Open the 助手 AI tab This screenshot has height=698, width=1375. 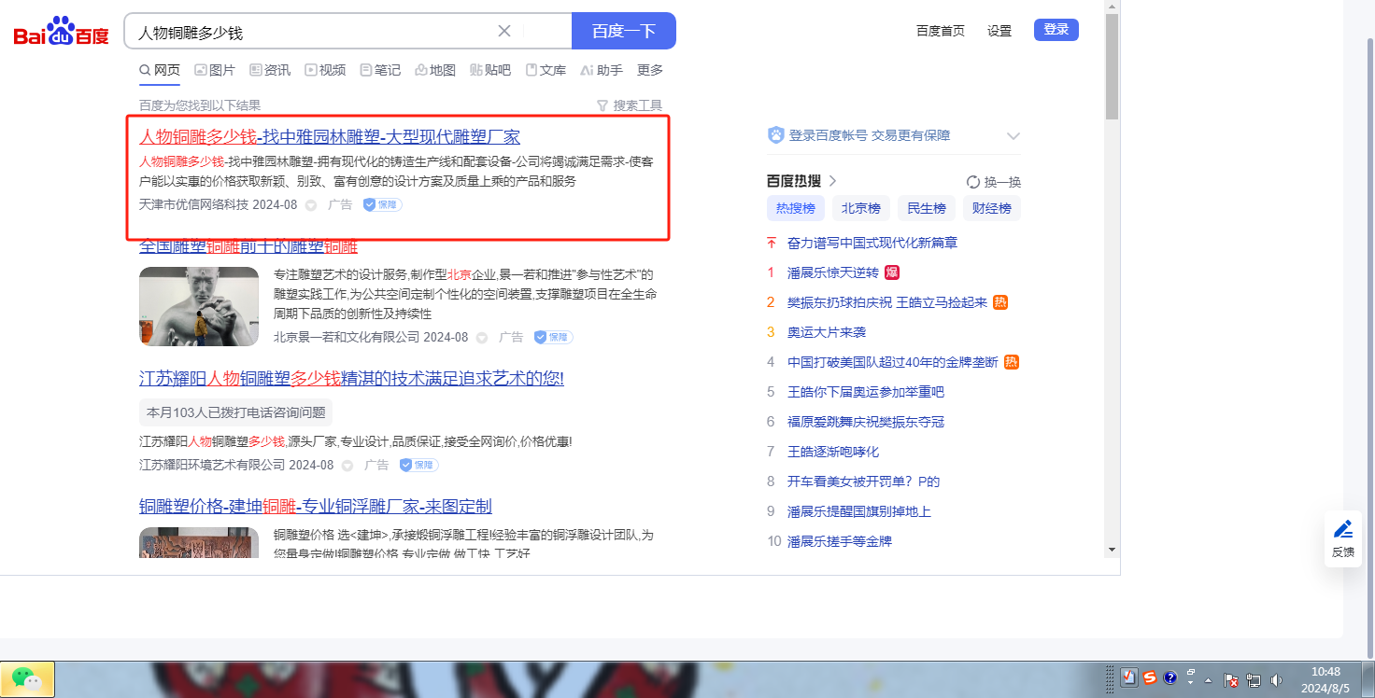coord(602,70)
